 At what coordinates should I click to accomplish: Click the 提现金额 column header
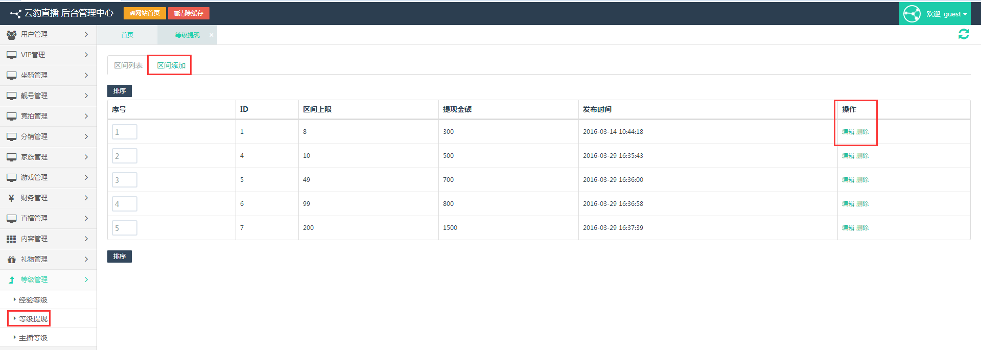click(x=457, y=109)
